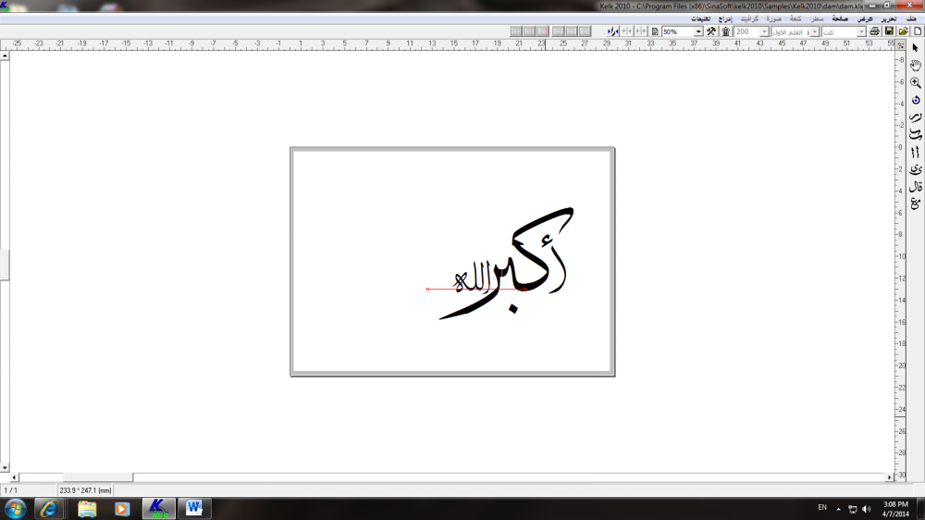Select the قال calligraphy tool in sidebar
Viewport: 925px width, 520px height.
(915, 186)
